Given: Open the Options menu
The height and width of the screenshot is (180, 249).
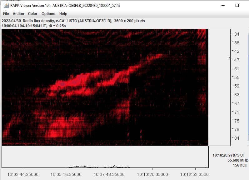Looking at the screenshot, I should 48,14.
